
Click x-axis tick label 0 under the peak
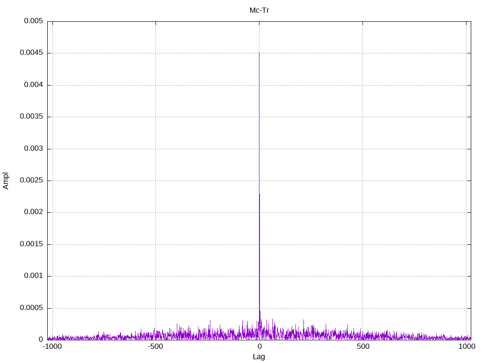(259, 346)
